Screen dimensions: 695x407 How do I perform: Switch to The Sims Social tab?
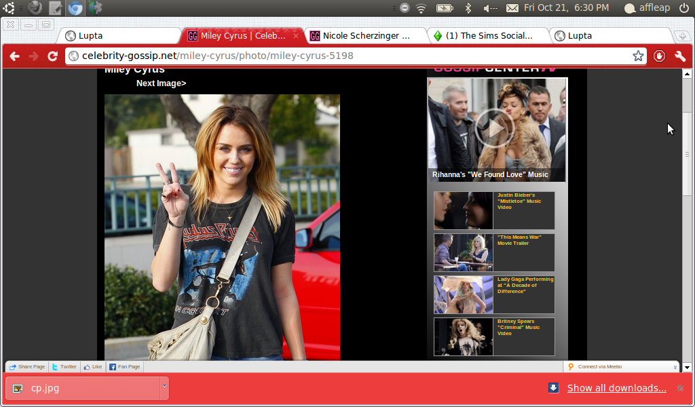[x=489, y=35]
